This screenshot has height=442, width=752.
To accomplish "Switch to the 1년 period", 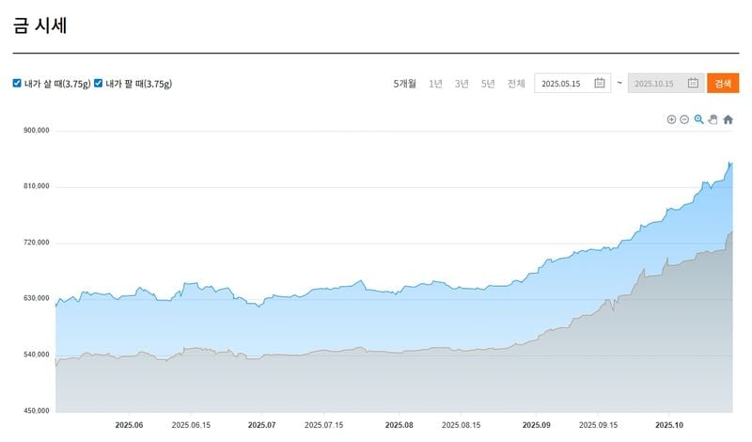I will (x=435, y=84).
